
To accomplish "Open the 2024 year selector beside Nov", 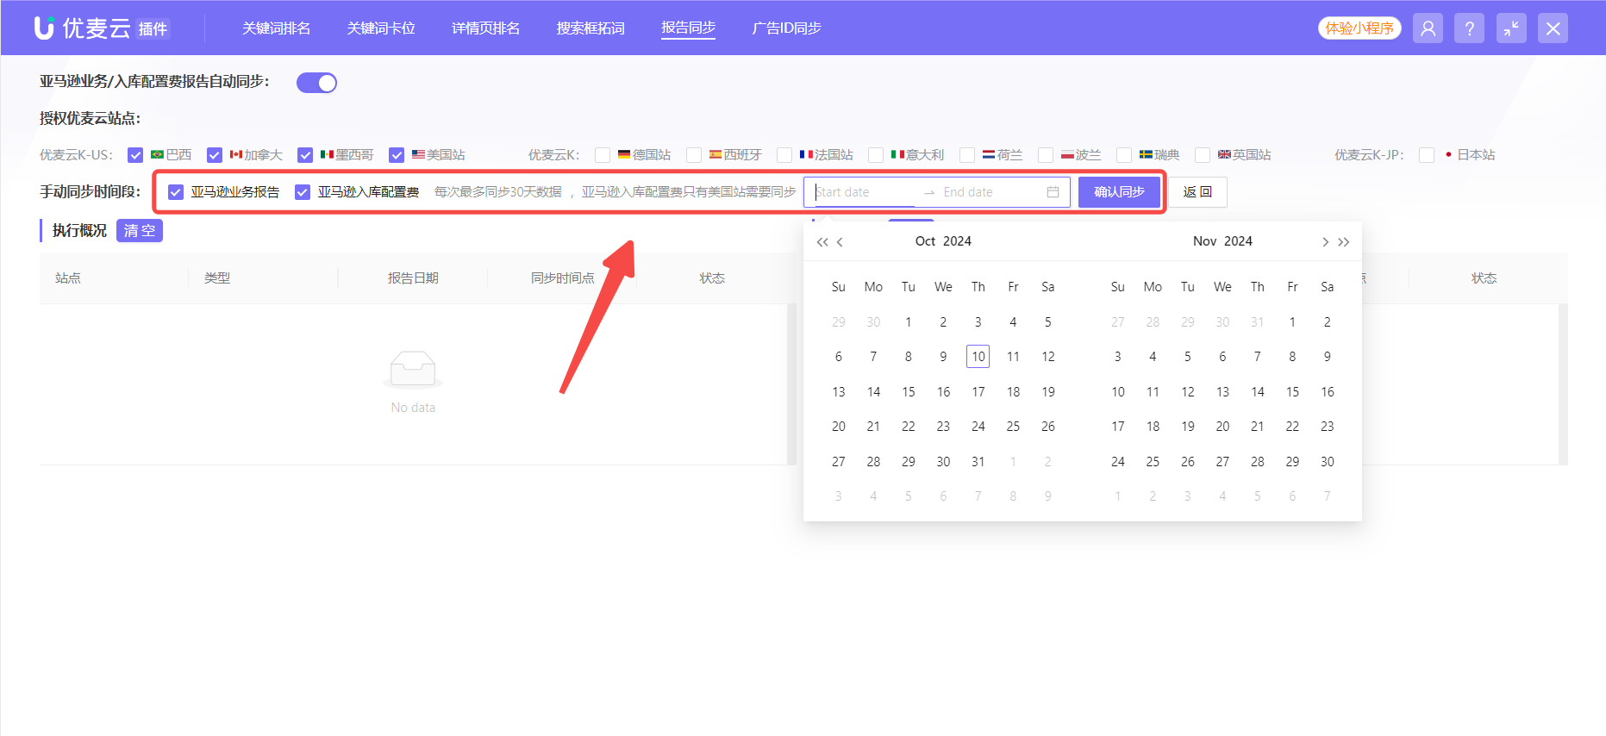I will click(x=1238, y=241).
